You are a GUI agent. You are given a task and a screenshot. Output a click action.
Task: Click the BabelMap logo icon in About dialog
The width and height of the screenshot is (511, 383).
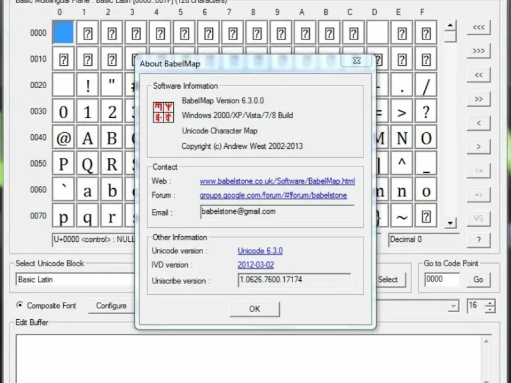coord(164,112)
